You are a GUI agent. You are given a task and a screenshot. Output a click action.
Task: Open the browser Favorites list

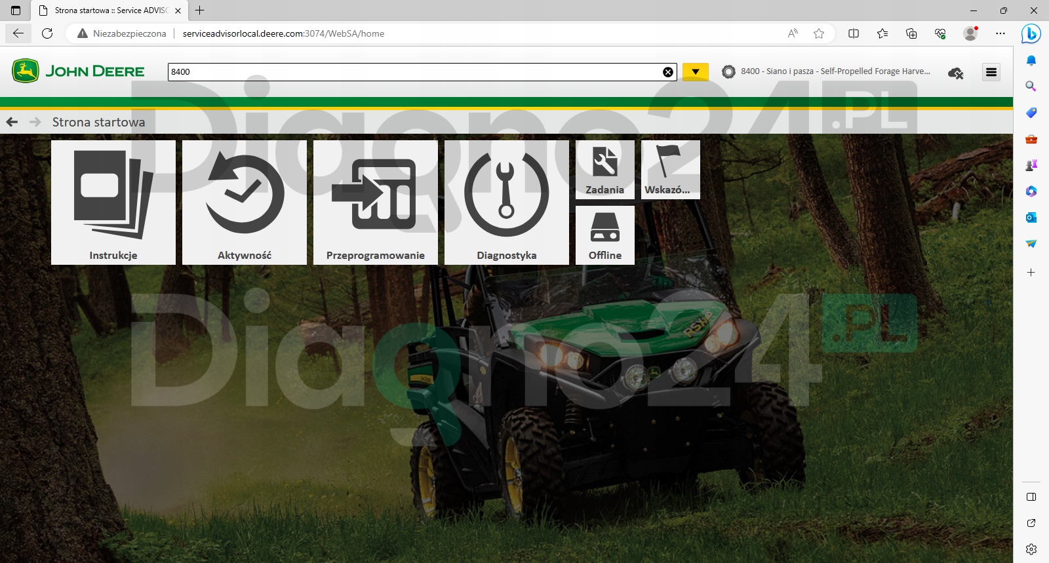(882, 33)
